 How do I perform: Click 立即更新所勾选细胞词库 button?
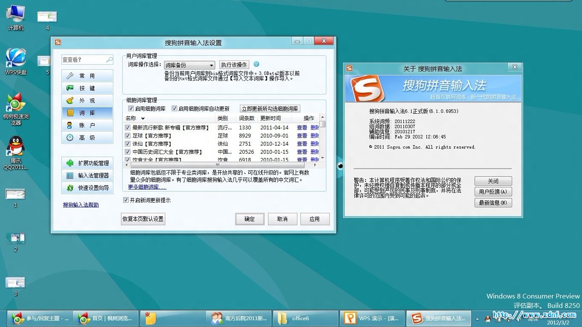[x=270, y=109]
